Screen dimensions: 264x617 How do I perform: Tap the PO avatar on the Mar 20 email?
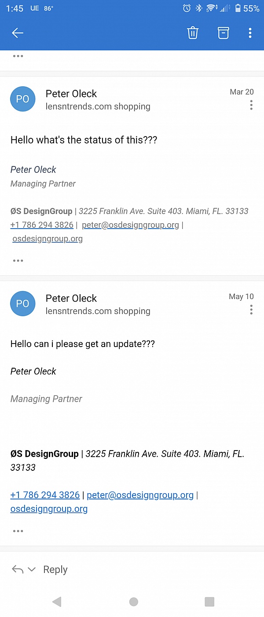click(x=23, y=99)
